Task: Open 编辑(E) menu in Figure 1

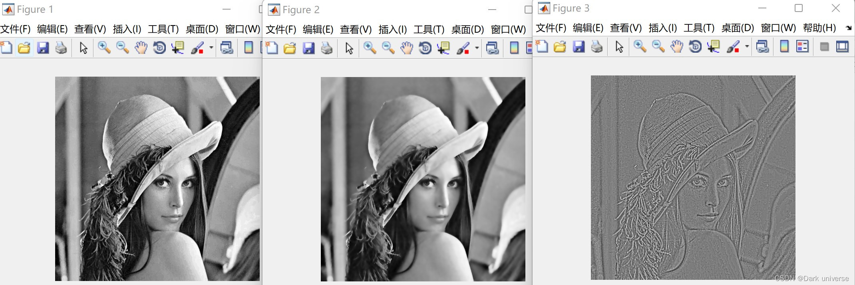Action: (52, 29)
